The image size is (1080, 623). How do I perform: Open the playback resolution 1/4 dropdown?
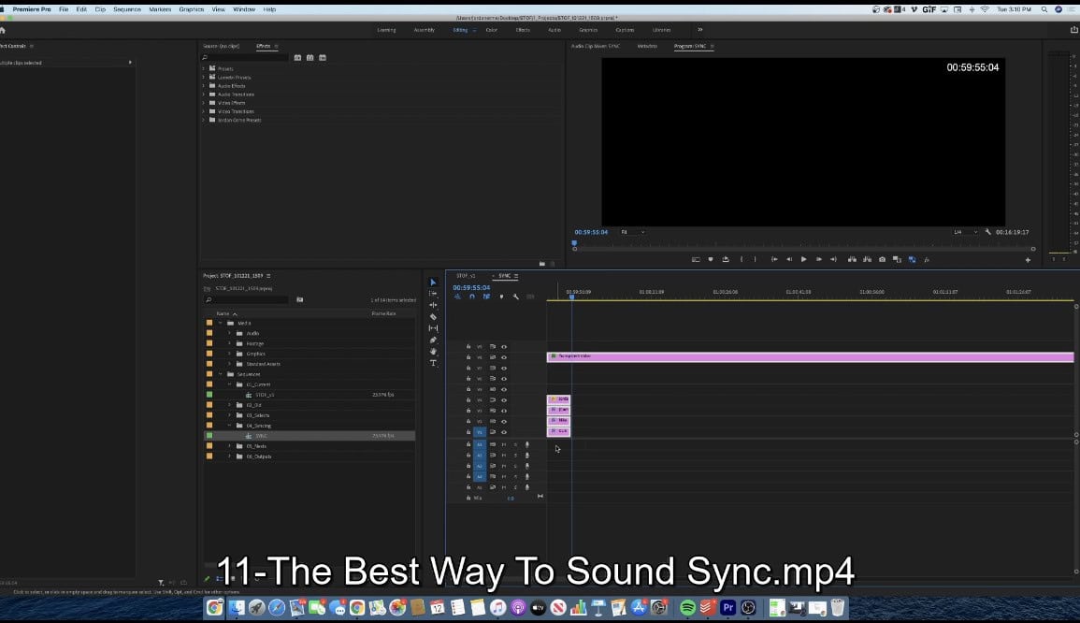(x=965, y=232)
